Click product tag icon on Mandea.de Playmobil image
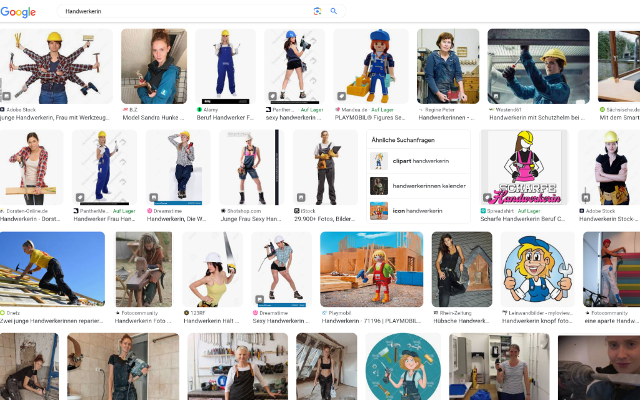 tap(342, 96)
